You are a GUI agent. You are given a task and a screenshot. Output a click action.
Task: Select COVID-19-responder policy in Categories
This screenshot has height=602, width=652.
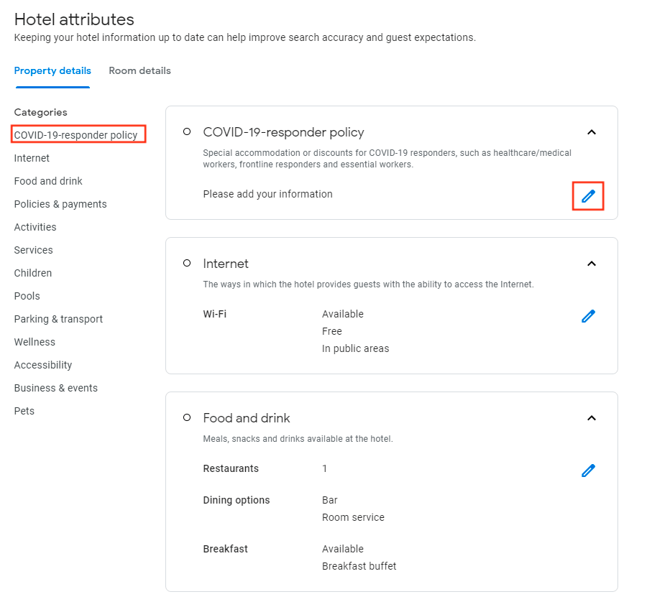click(x=75, y=135)
